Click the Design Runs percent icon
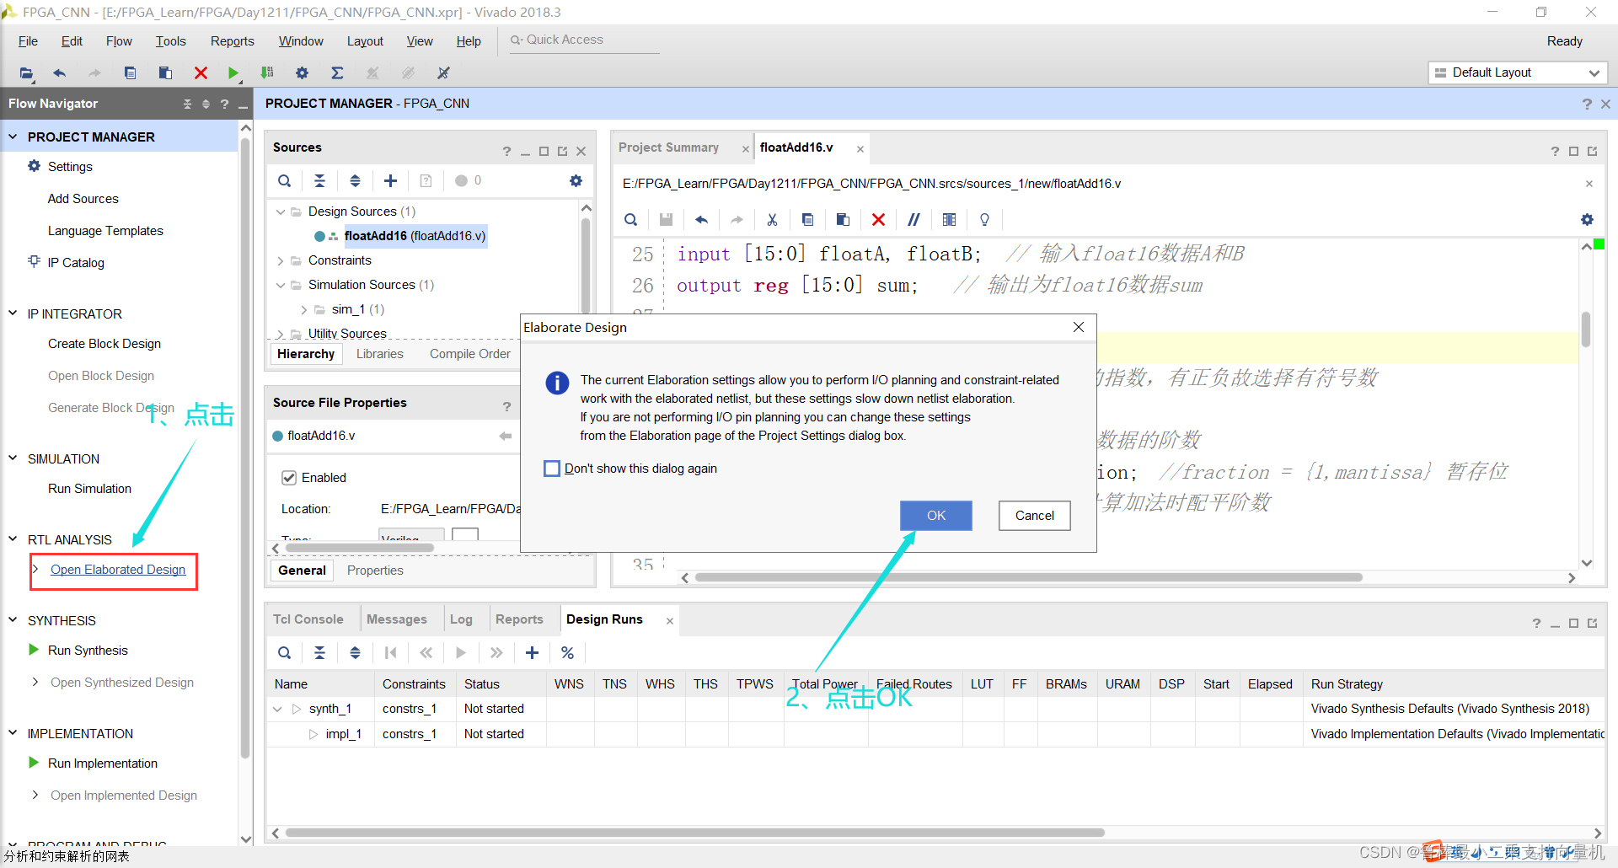The height and width of the screenshot is (868, 1618). click(567, 652)
